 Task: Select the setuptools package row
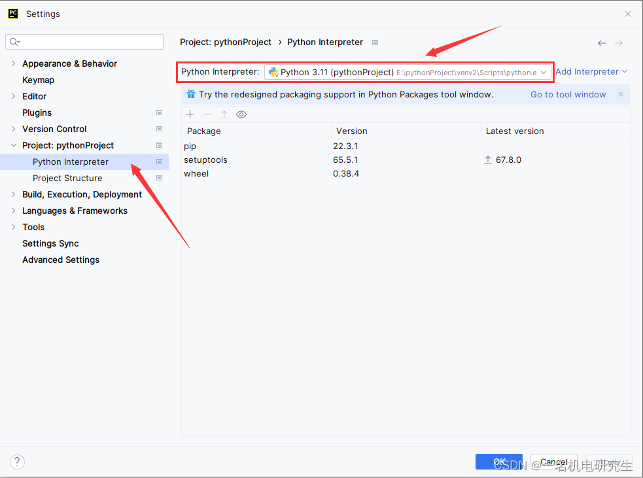406,160
